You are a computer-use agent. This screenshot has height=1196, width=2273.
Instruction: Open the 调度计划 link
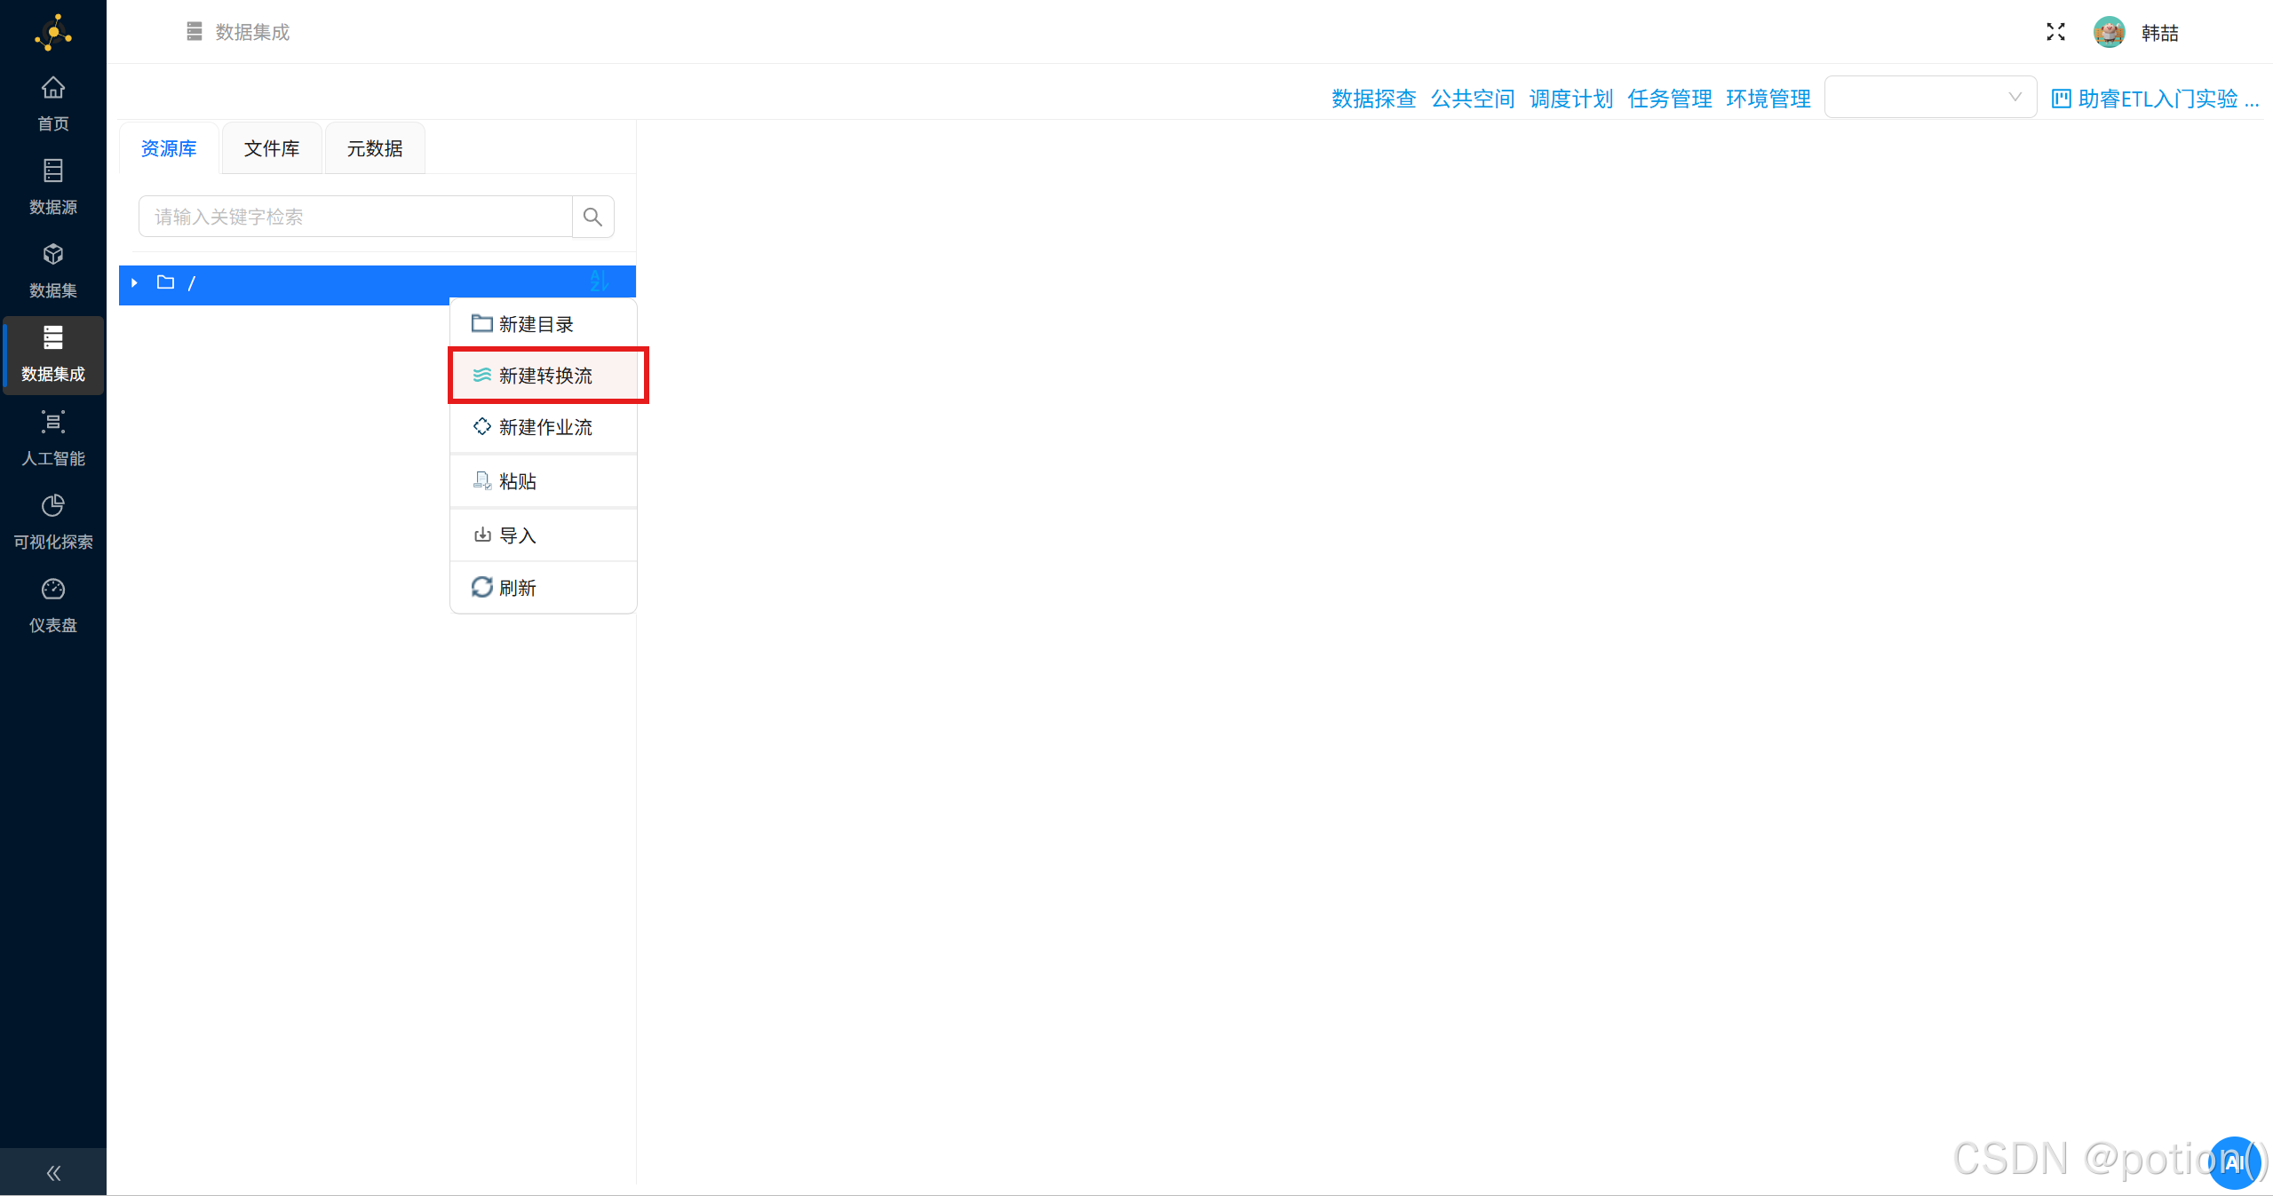[1570, 99]
